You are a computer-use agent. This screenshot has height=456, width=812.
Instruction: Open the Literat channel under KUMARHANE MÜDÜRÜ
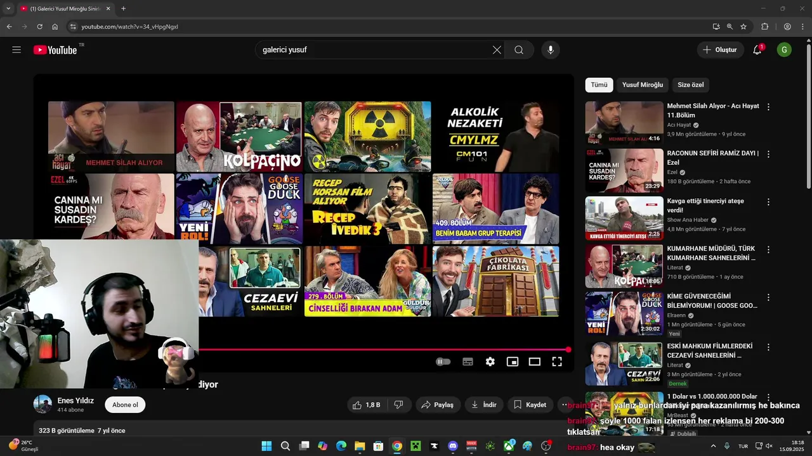(x=675, y=267)
